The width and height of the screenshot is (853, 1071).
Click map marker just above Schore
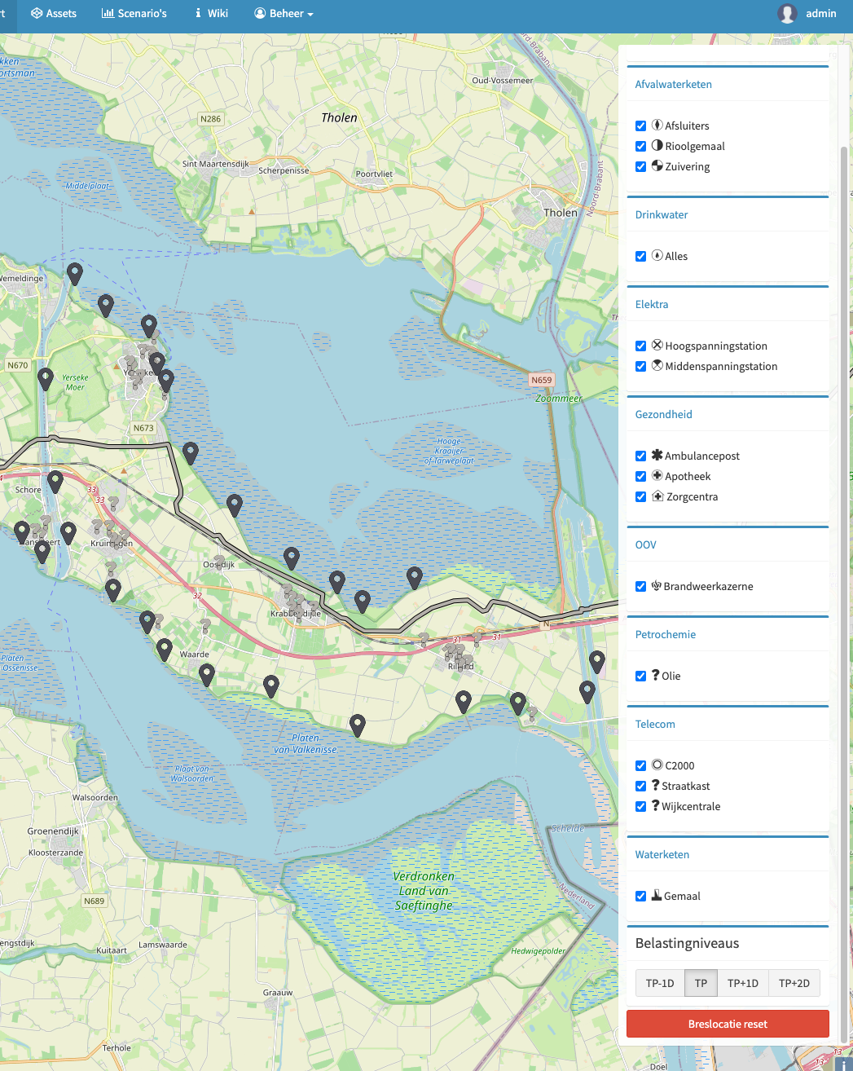coord(55,482)
